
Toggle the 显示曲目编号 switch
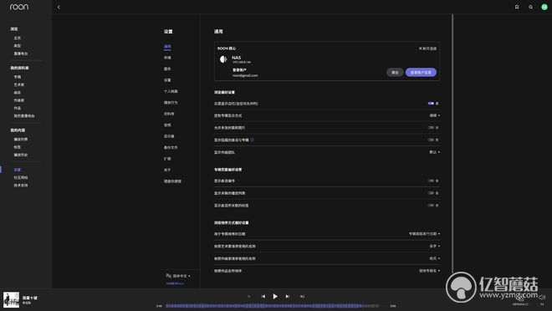point(431,181)
